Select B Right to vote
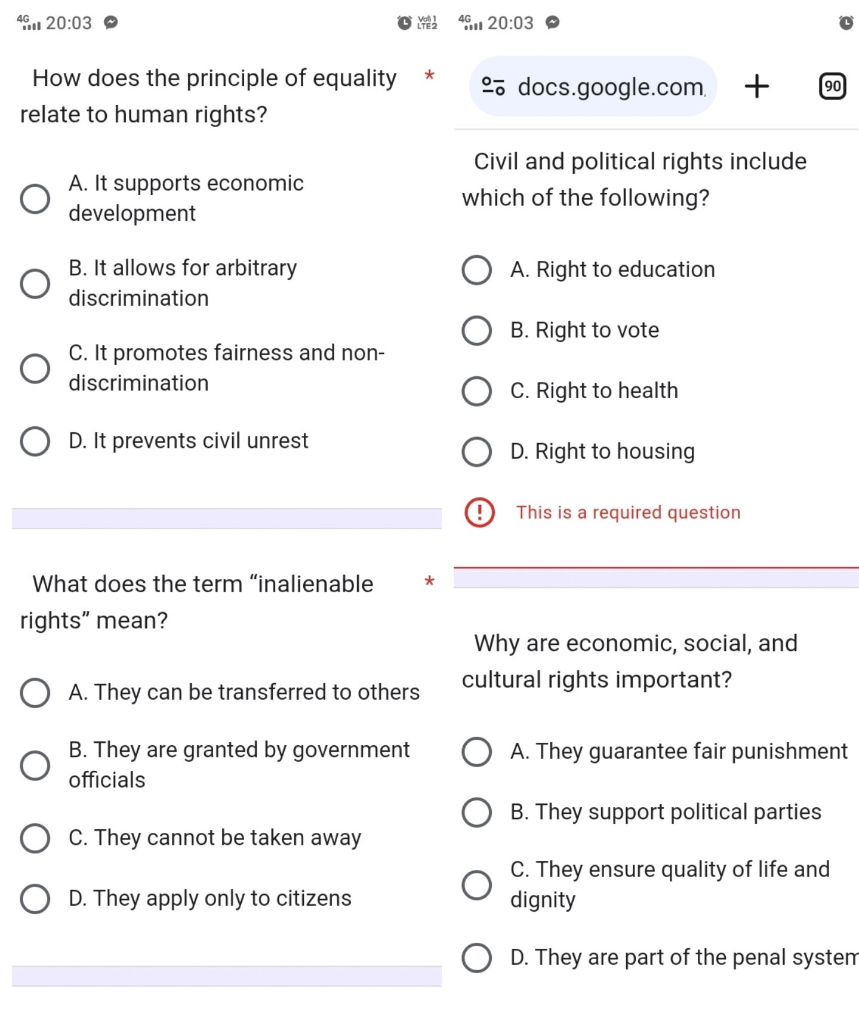The width and height of the screenshot is (859, 1015). click(476, 331)
